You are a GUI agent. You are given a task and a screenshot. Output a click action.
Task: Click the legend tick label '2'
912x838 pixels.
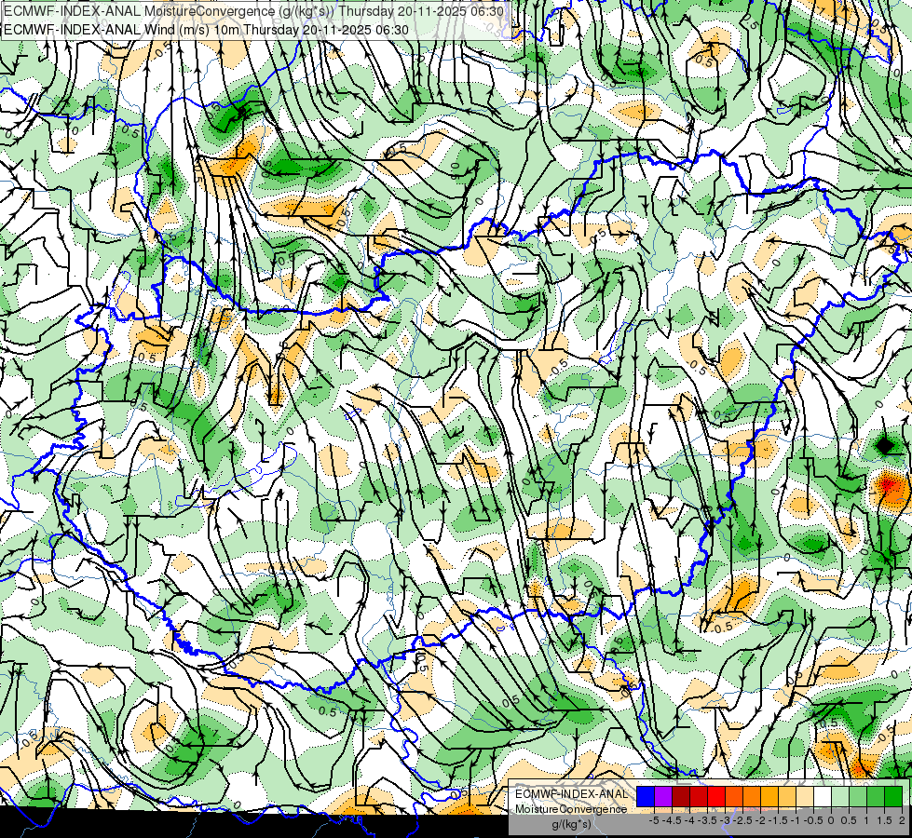902,820
